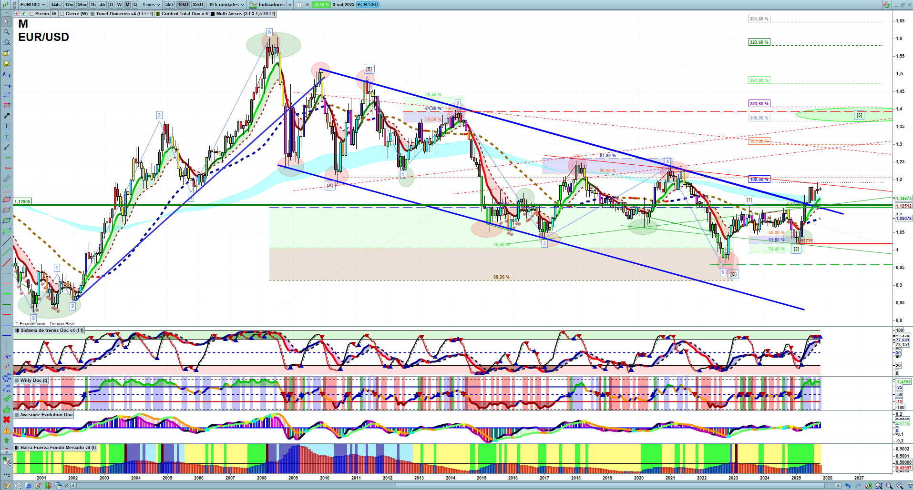Click the red X delete icon

(7, 420)
